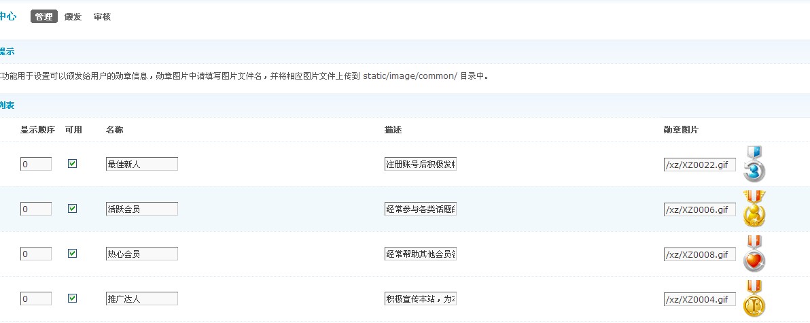Focus the 推广达人 name field
The height and width of the screenshot is (323, 810).
coord(141,299)
